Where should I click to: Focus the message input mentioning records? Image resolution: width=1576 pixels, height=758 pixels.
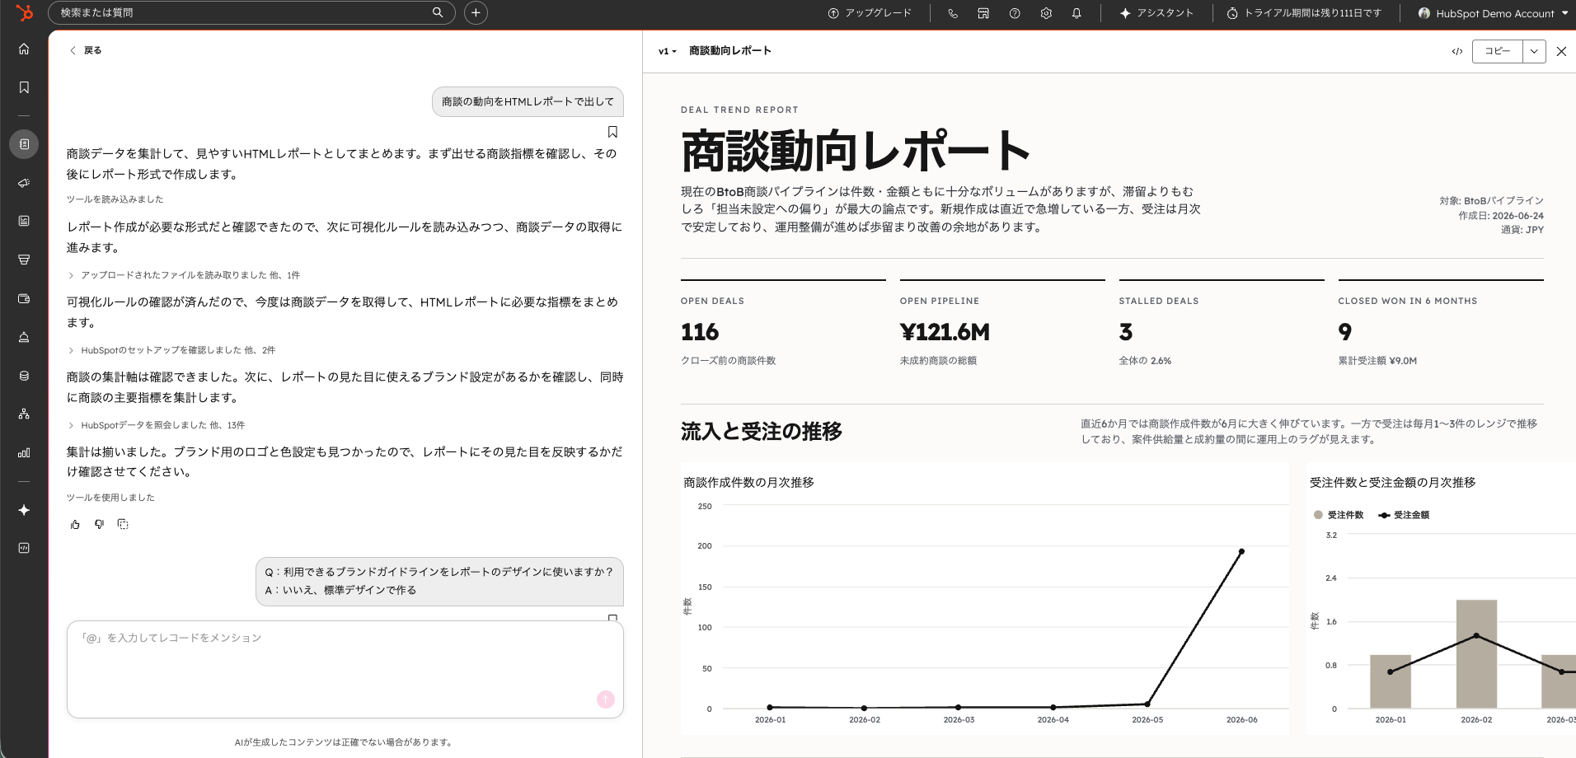point(345,669)
